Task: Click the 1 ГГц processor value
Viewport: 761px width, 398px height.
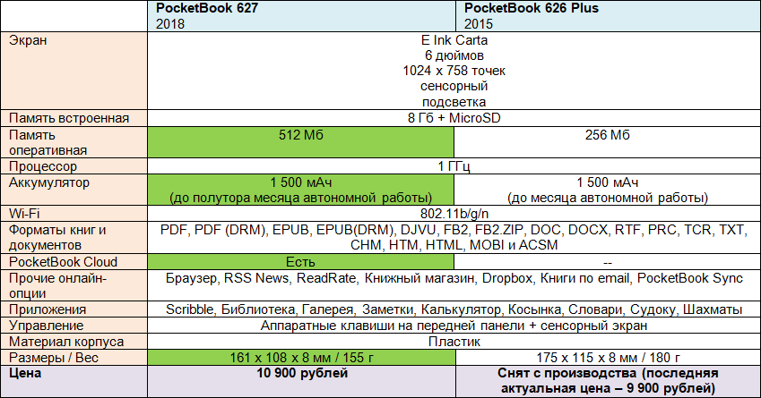Action: [x=454, y=166]
